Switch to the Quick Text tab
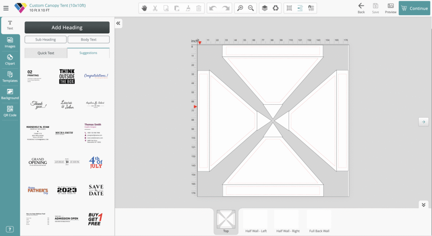The width and height of the screenshot is (432, 236). pyautogui.click(x=46, y=53)
